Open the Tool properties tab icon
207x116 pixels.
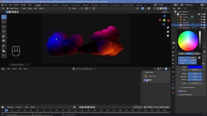coord(173,47)
